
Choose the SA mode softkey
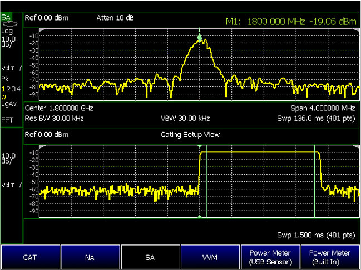click(150, 258)
